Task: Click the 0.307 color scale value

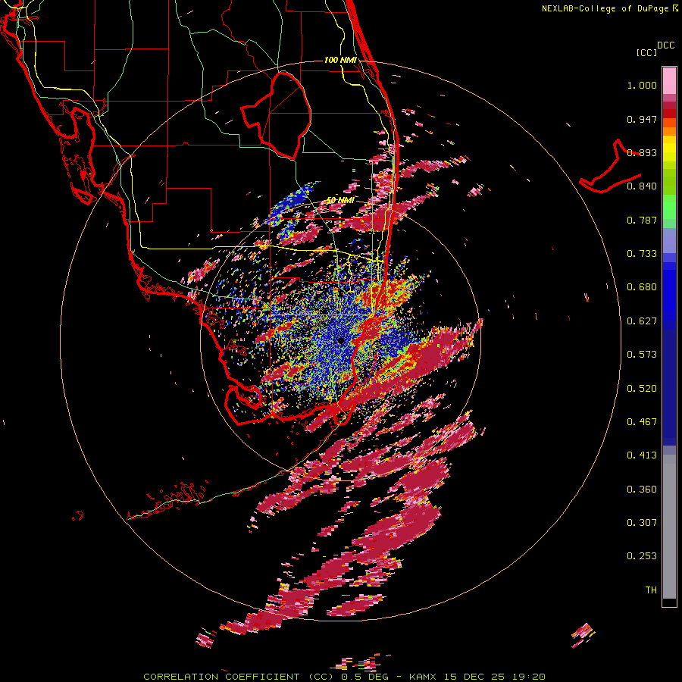Action: [642, 523]
